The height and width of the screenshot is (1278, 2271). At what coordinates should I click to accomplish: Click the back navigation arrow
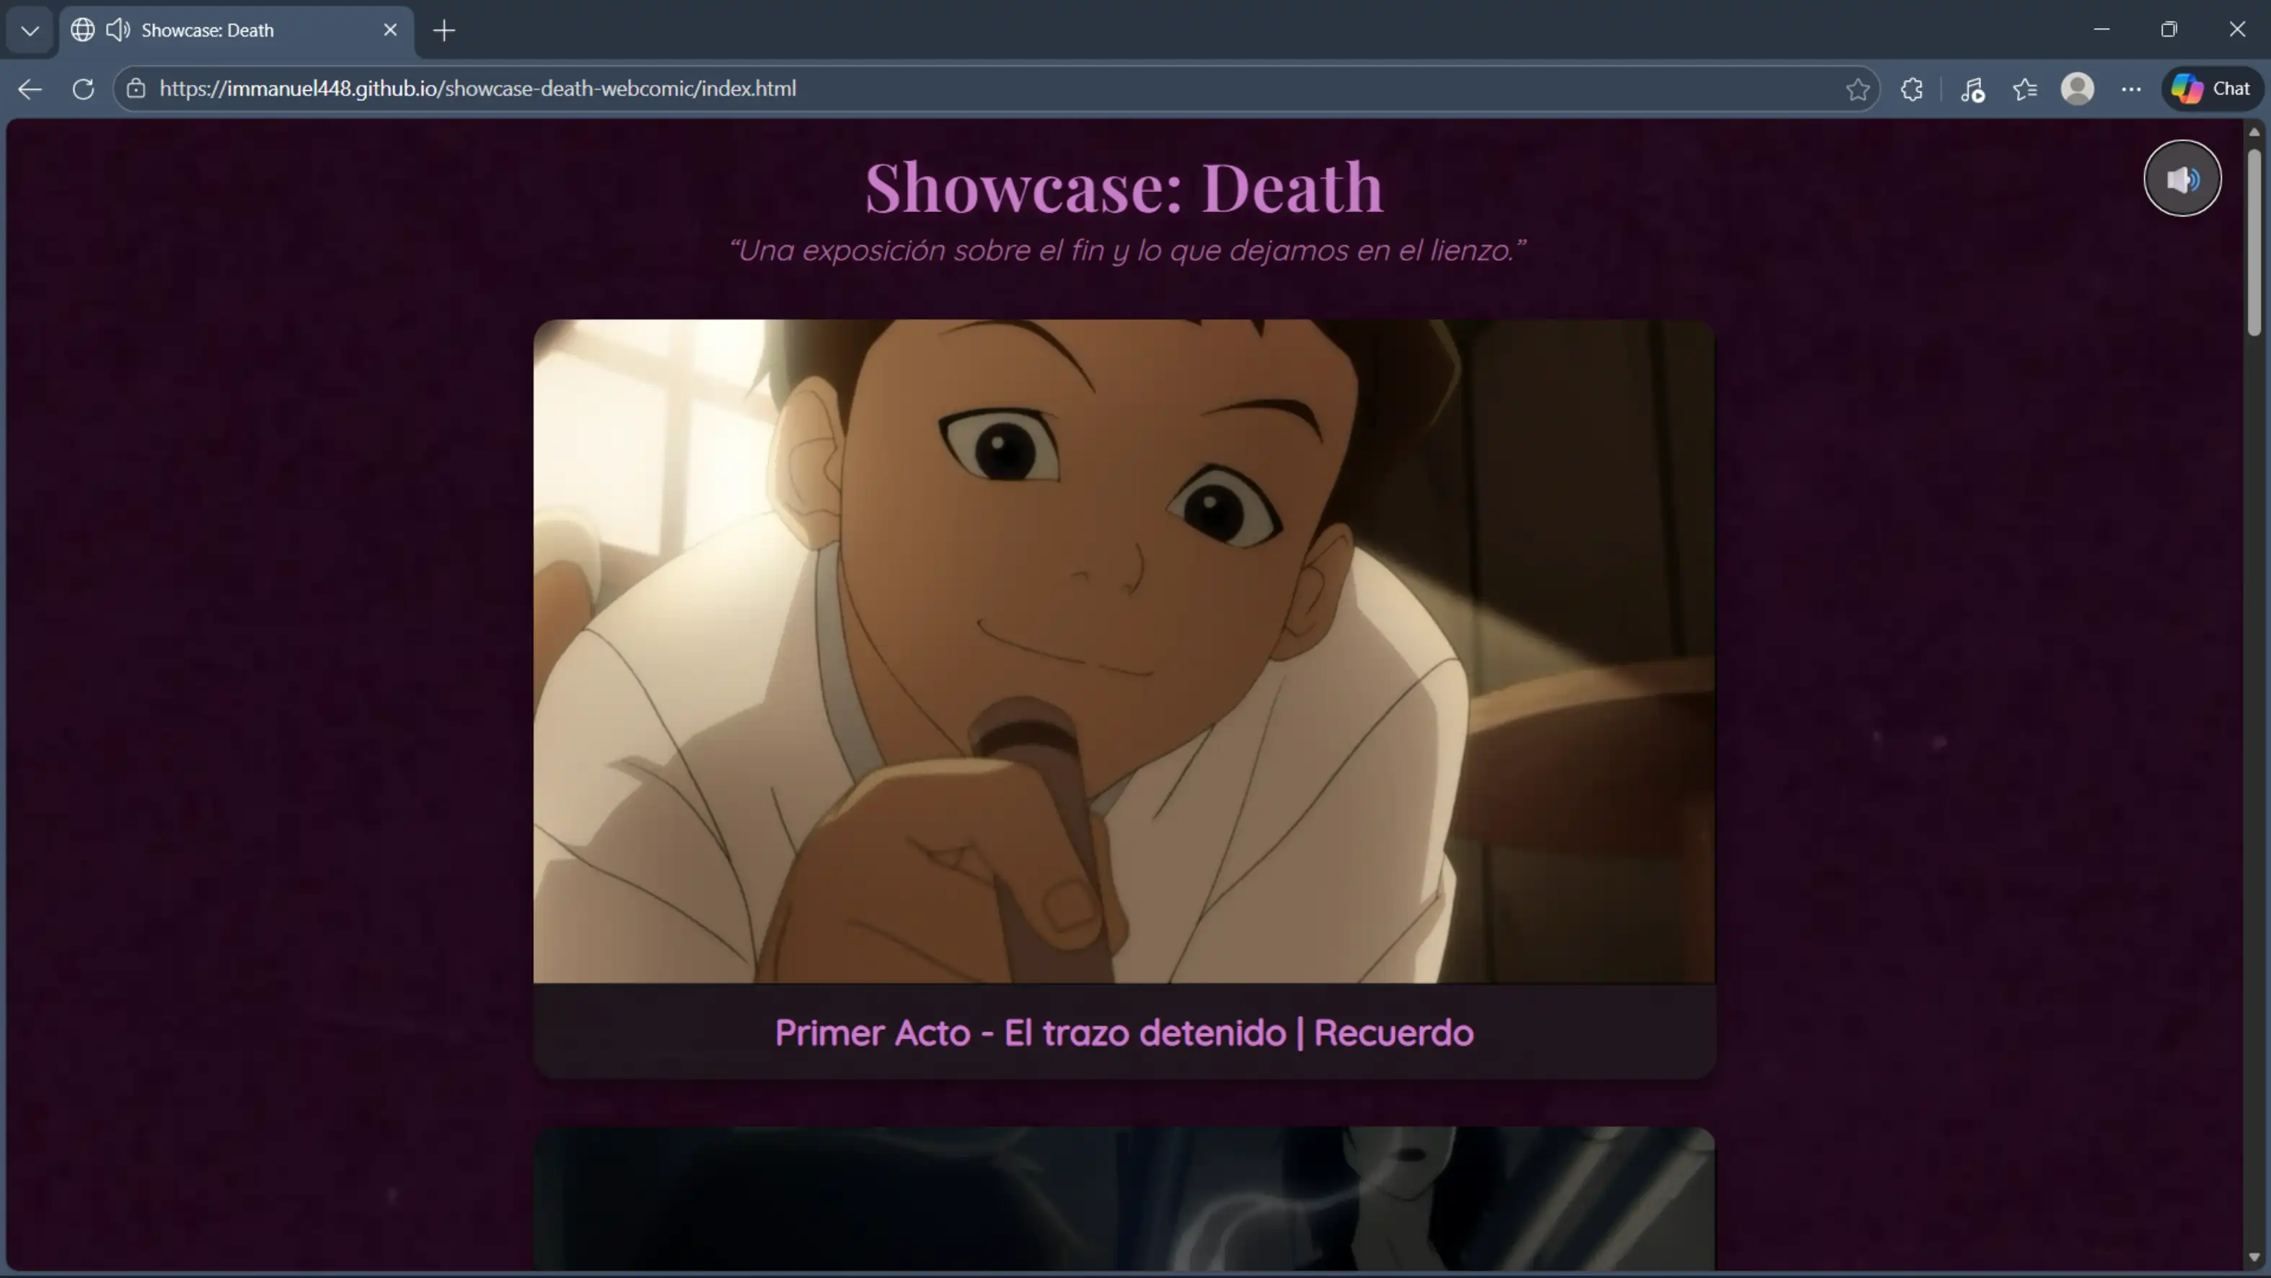29,88
